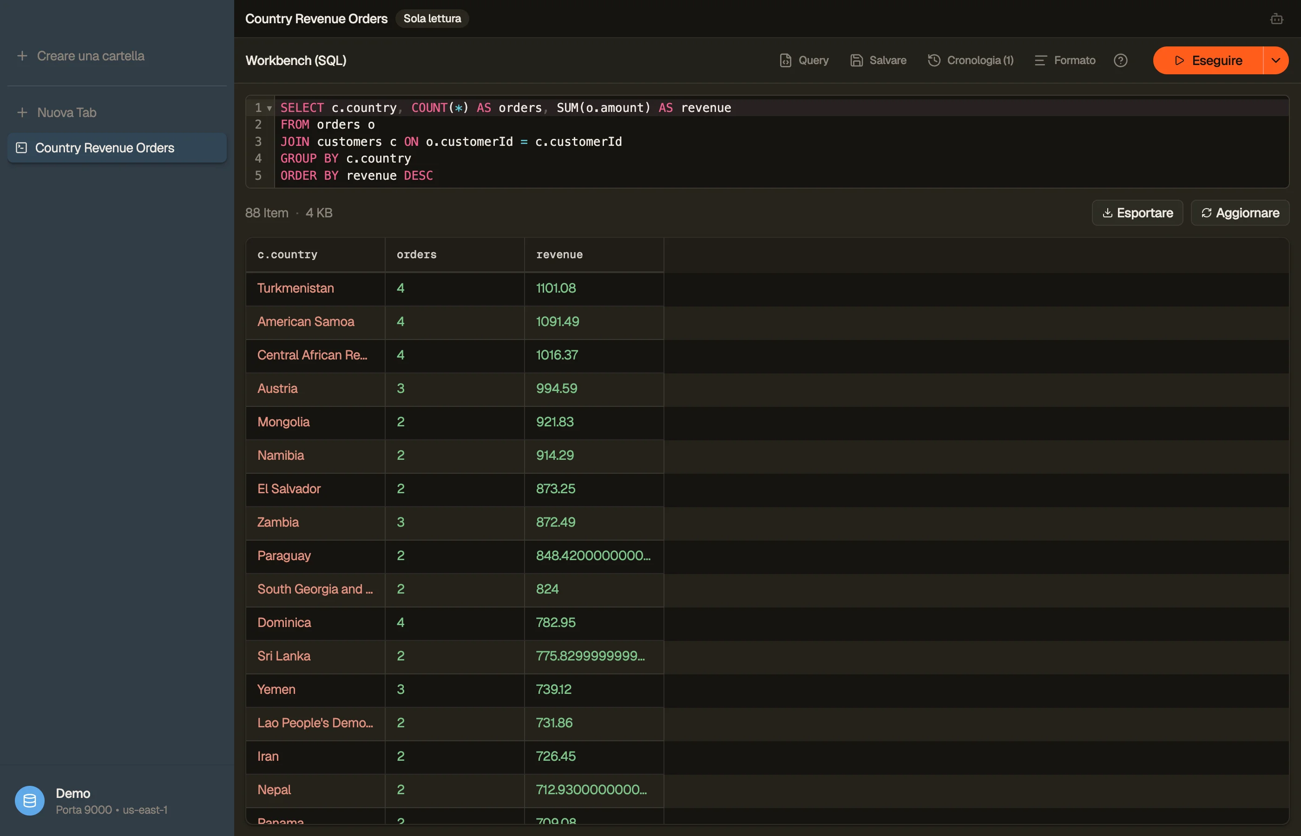Click the revenue value 1091.49
Viewport: 1301px width, 836px height.
coord(594,322)
